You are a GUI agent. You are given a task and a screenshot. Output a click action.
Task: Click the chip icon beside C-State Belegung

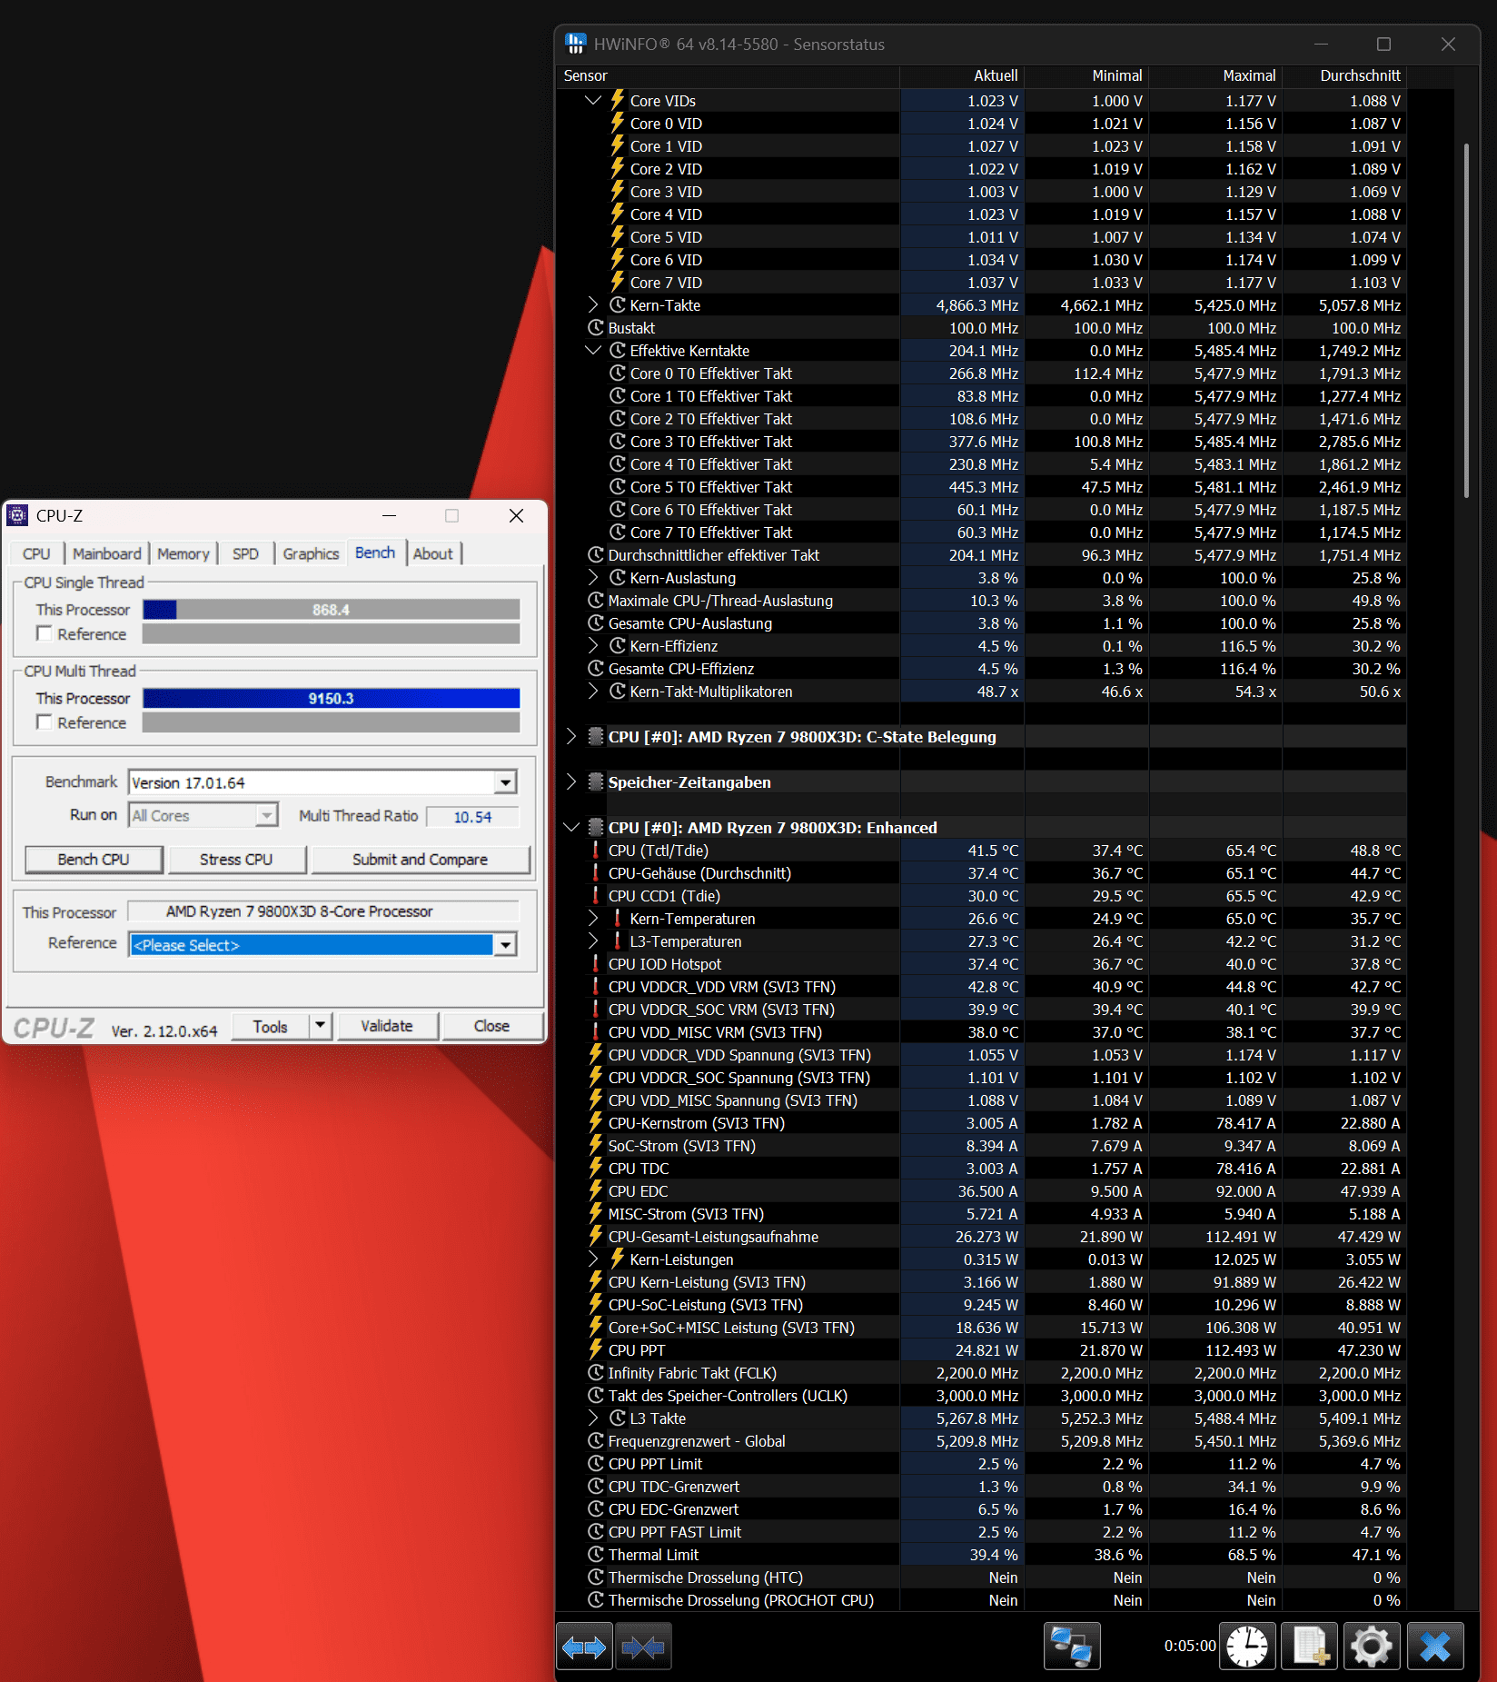596,736
